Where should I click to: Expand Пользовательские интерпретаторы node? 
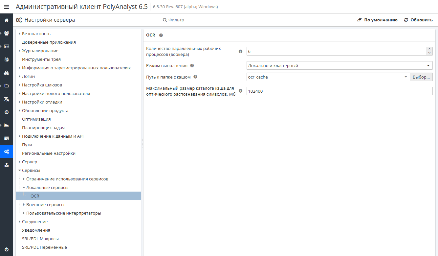[x=24, y=213]
